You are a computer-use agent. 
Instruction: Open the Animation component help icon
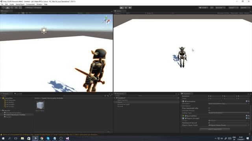[247, 101]
